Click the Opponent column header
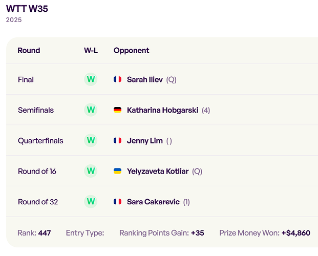Image resolution: width=318 pixels, height=256 pixels. click(x=131, y=51)
